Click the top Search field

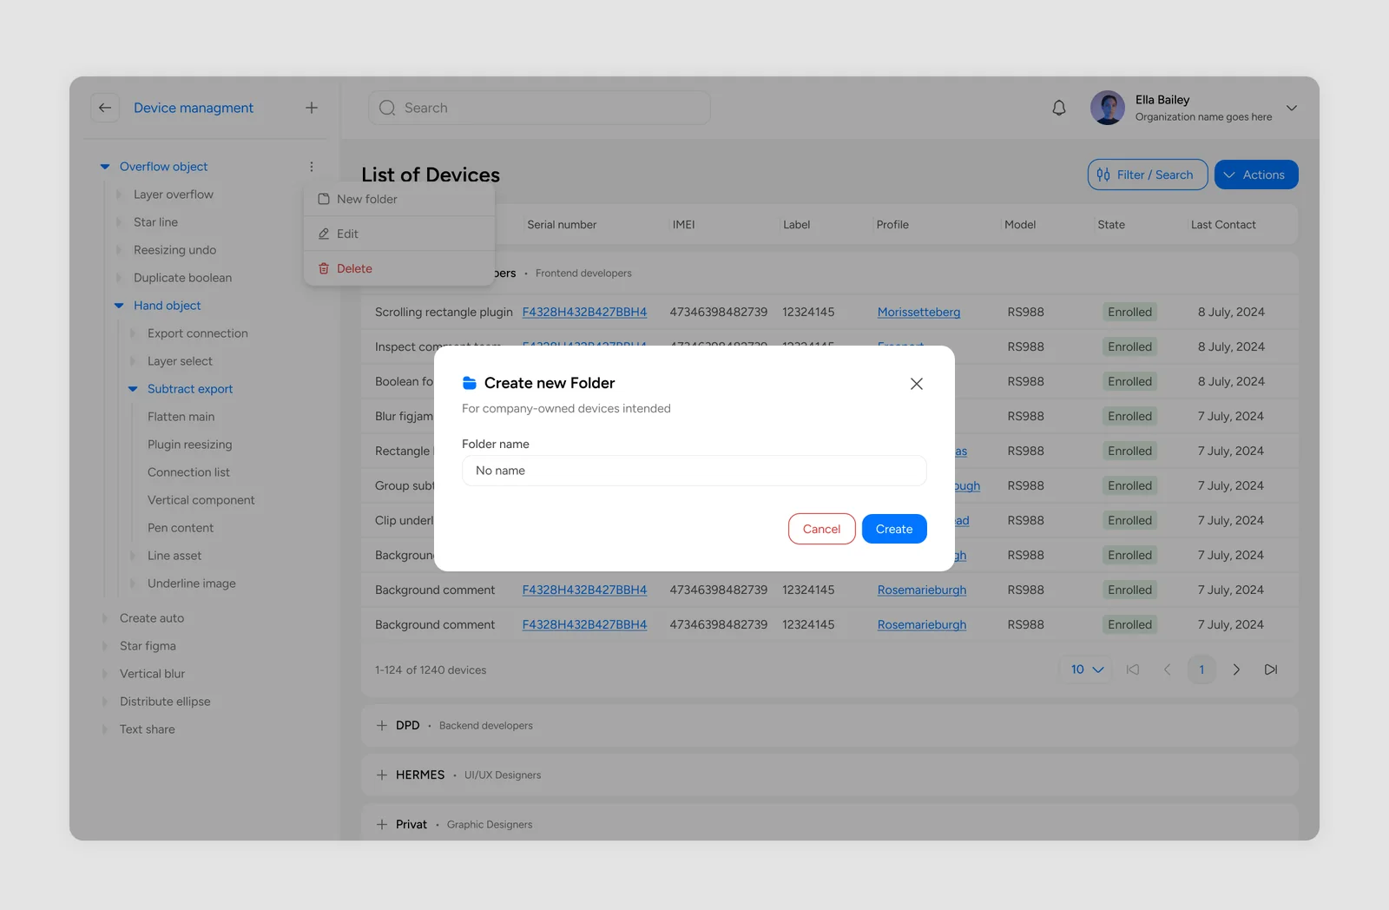[x=539, y=108]
